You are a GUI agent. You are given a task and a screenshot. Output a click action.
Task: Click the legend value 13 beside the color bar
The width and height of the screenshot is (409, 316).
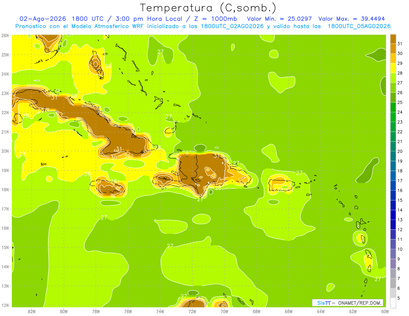click(400, 220)
